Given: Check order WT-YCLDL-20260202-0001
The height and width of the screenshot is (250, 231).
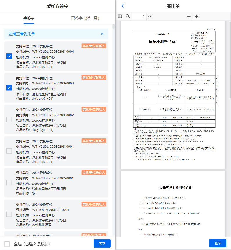Looking at the screenshot, I should click(x=9, y=183).
